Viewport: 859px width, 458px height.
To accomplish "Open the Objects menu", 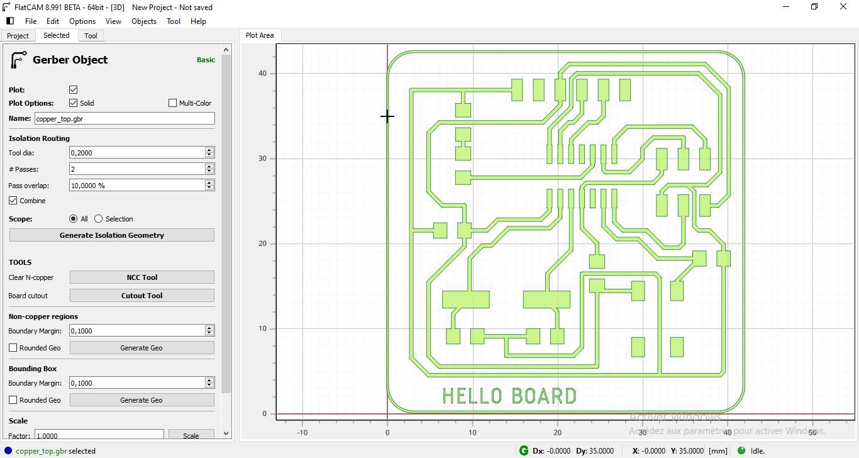I will point(144,21).
